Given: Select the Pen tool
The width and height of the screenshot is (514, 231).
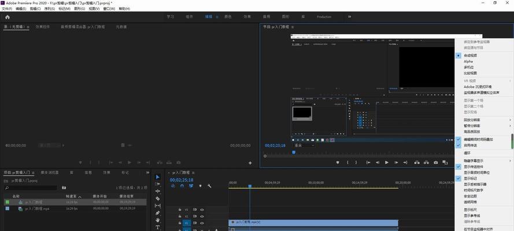Looking at the screenshot, I should pos(158,213).
